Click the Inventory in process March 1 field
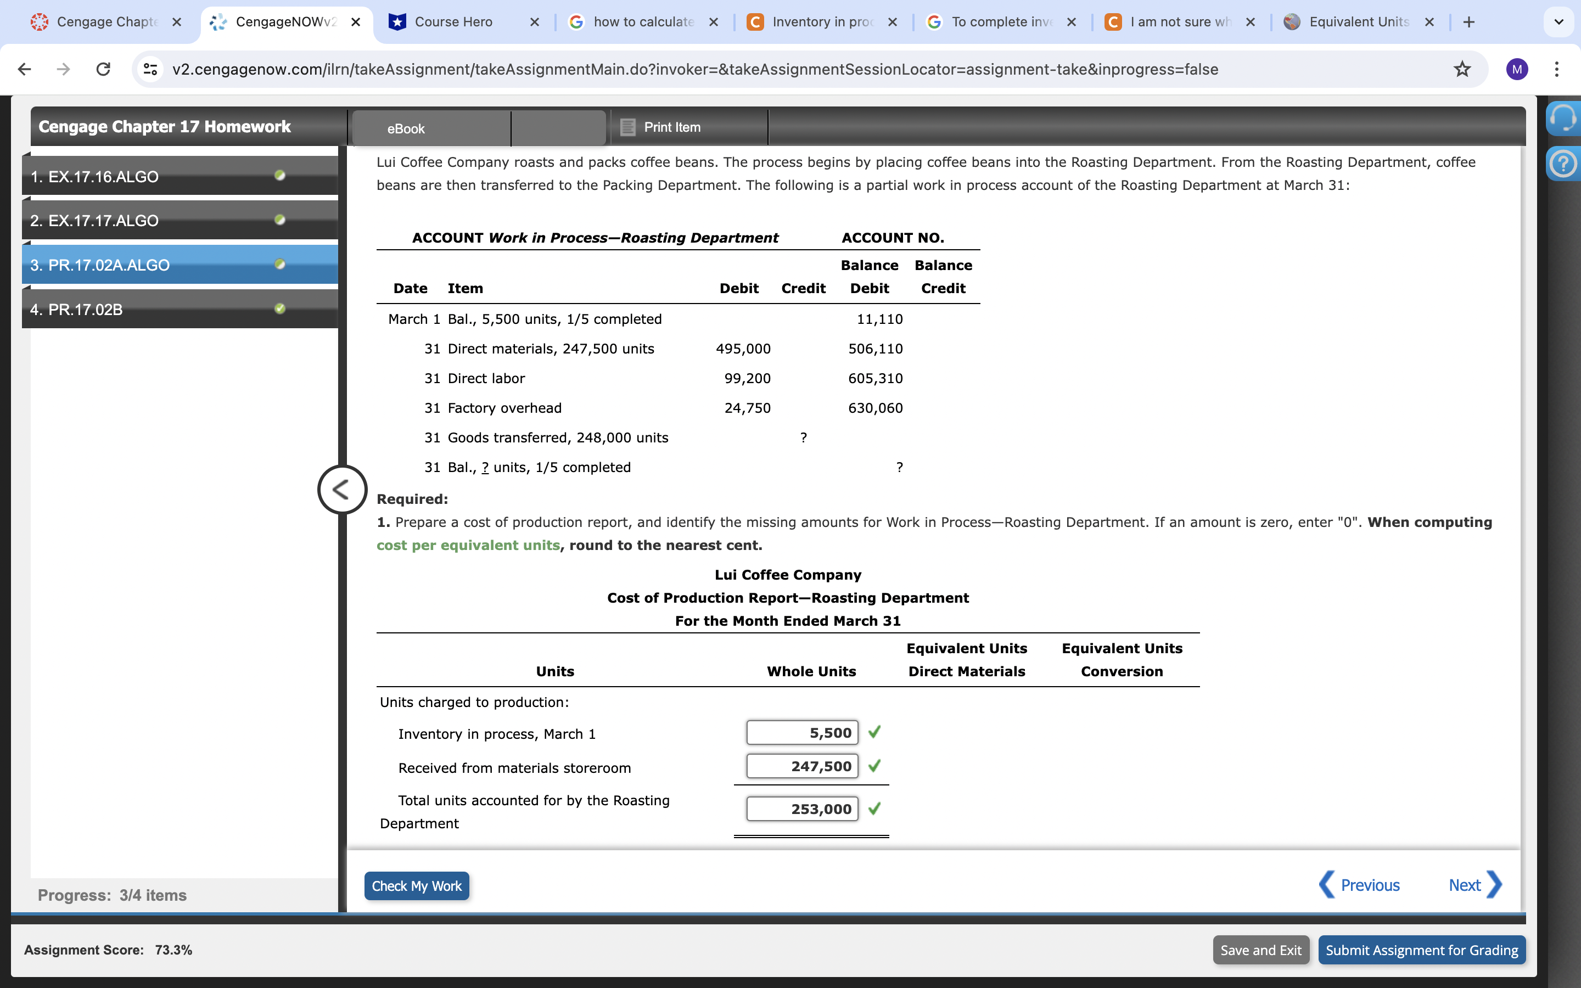 pos(801,733)
